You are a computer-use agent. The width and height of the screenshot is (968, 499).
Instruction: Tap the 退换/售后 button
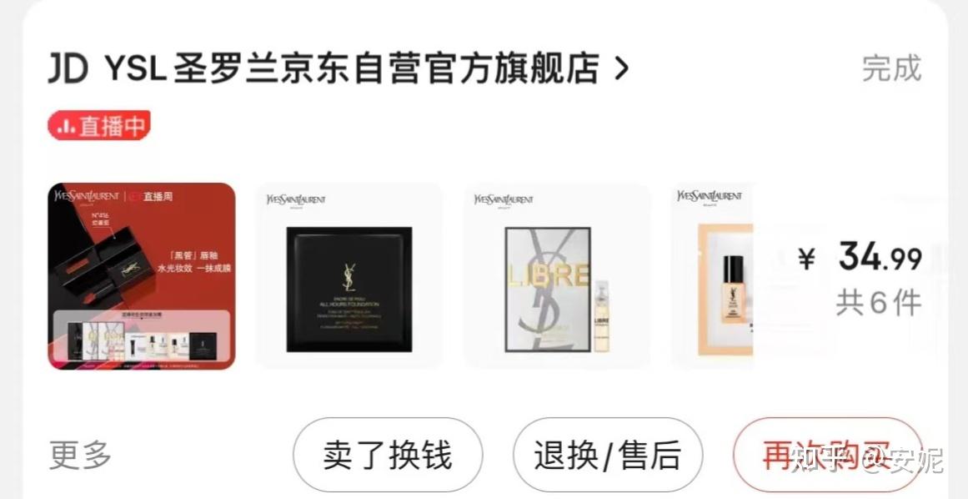[608, 455]
